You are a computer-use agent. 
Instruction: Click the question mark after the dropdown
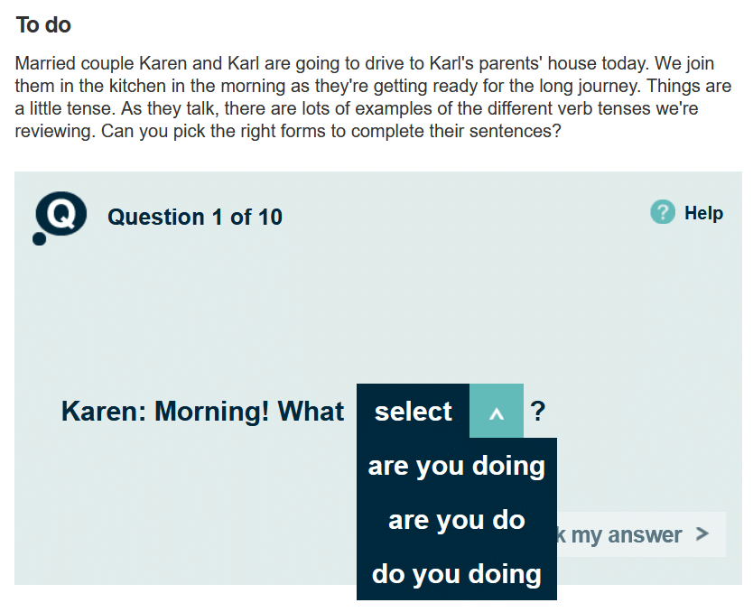(x=538, y=412)
